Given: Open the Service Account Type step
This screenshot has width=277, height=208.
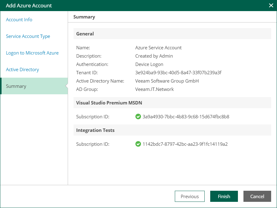Looking at the screenshot, I should click(28, 36).
